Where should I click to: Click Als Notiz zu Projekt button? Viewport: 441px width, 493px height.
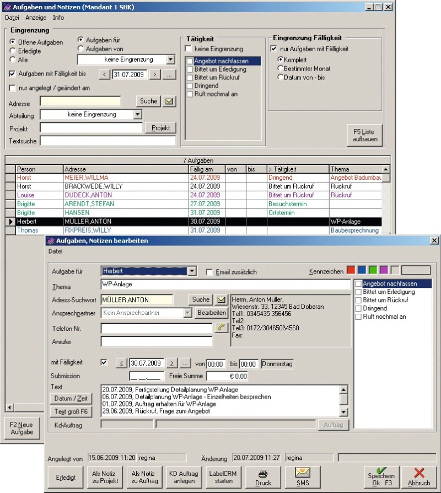105,477
